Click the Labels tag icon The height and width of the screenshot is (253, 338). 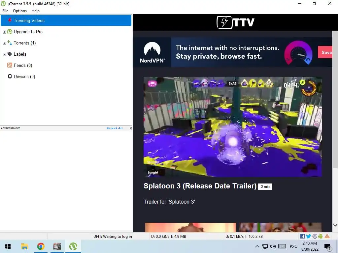10,54
